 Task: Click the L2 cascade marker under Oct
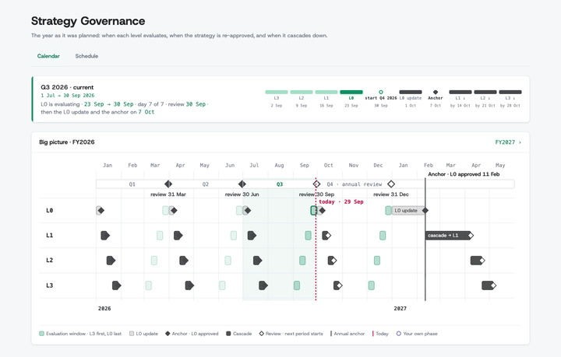click(332, 261)
